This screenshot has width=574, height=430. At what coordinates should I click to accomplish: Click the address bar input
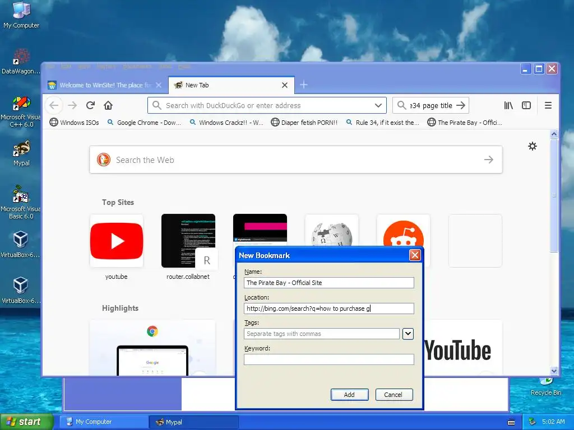(x=267, y=105)
